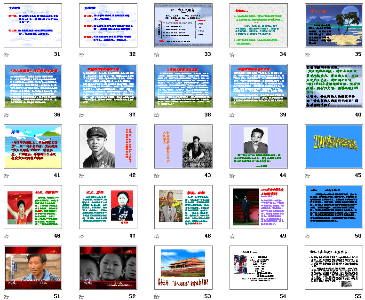The image size is (365, 300).
Task: Click the animation star icon under slide 36
Action: pyautogui.click(x=6, y=115)
